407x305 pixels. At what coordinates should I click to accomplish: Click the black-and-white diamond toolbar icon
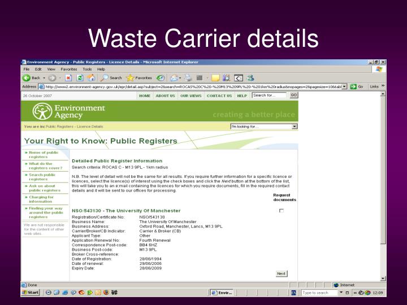coord(239,78)
